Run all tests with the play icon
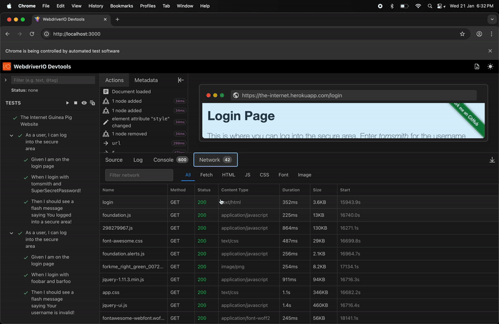This screenshot has height=324, width=499. [x=68, y=103]
